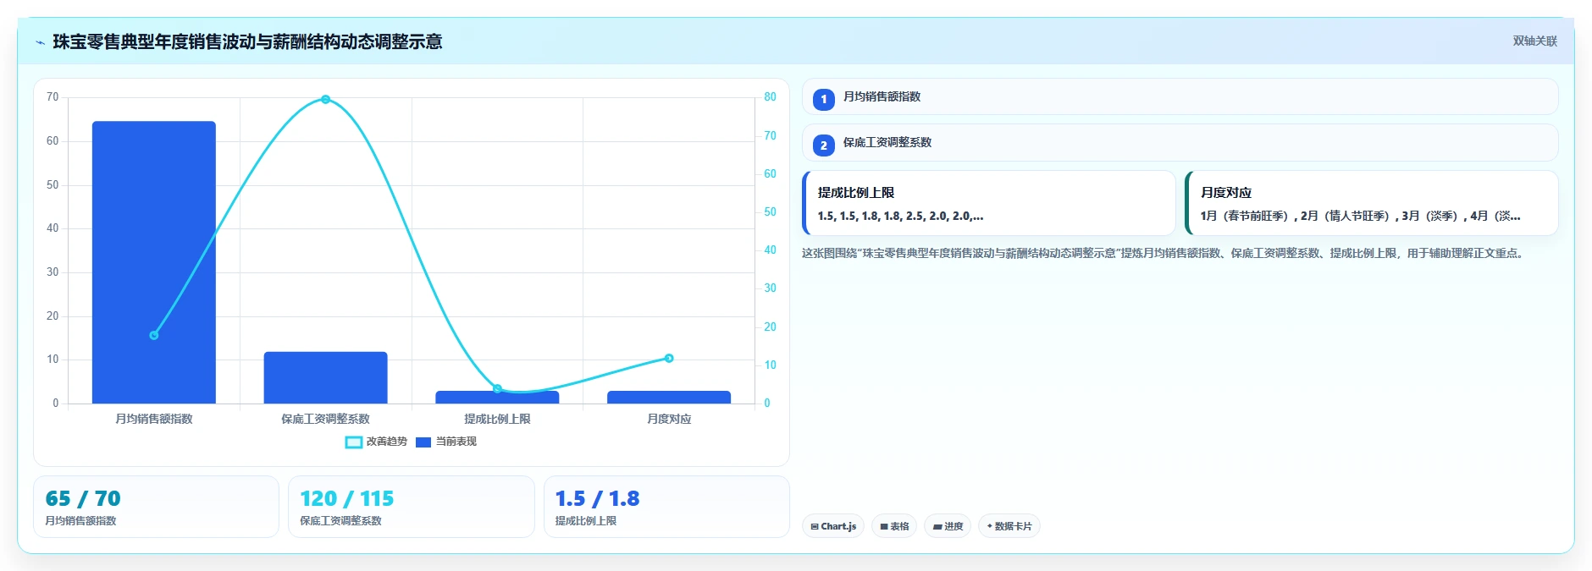Click the 保底工资调整系数 bar in chart

(x=325, y=377)
